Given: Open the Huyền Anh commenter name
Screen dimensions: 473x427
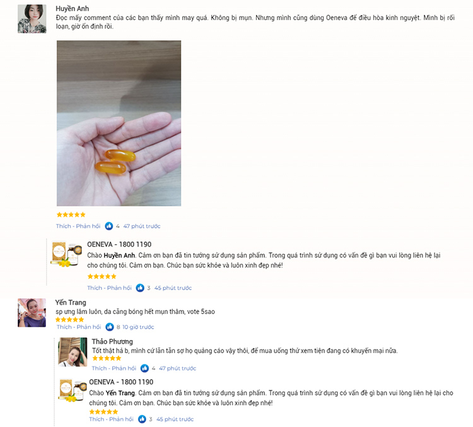Looking at the screenshot, I should tap(72, 8).
